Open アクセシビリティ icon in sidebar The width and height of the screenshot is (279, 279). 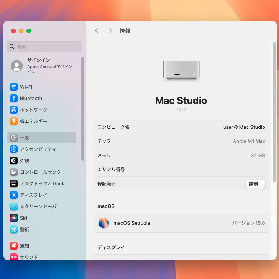(x=14, y=149)
